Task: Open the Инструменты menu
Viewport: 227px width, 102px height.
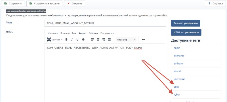Action: [x=108, y=33]
